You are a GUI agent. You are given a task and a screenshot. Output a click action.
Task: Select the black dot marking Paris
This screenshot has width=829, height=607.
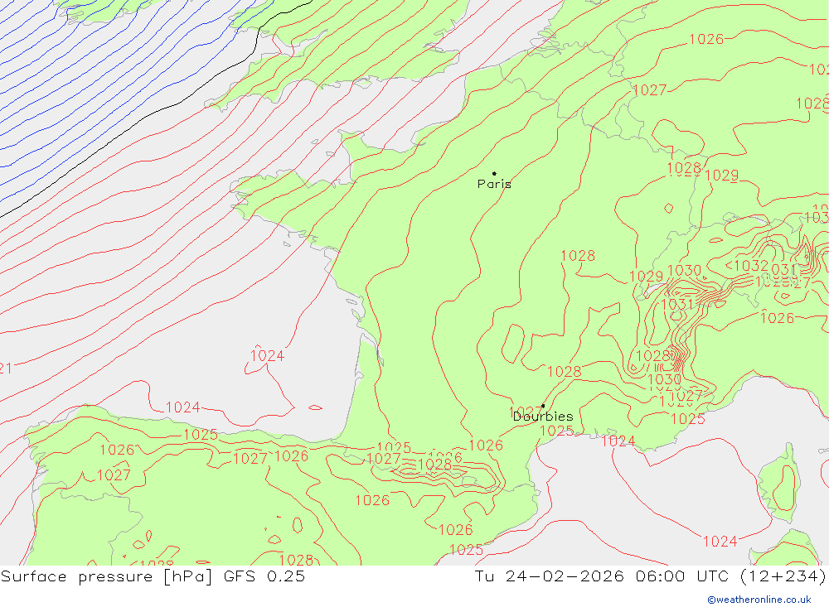pos(494,173)
